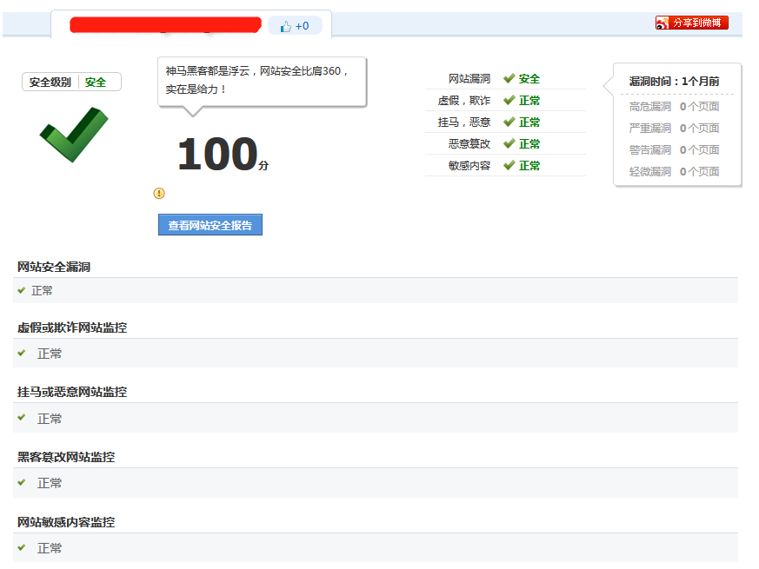Click the checkmark next to 敏感内容

click(x=509, y=165)
